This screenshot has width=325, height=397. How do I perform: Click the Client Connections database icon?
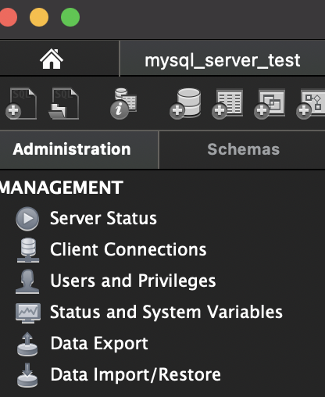click(28, 250)
